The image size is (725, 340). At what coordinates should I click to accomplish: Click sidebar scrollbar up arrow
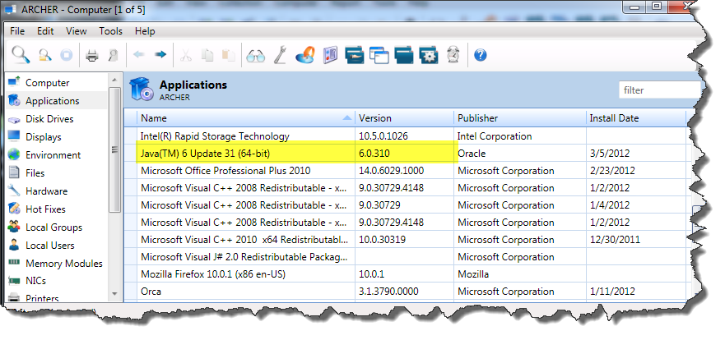coord(114,80)
